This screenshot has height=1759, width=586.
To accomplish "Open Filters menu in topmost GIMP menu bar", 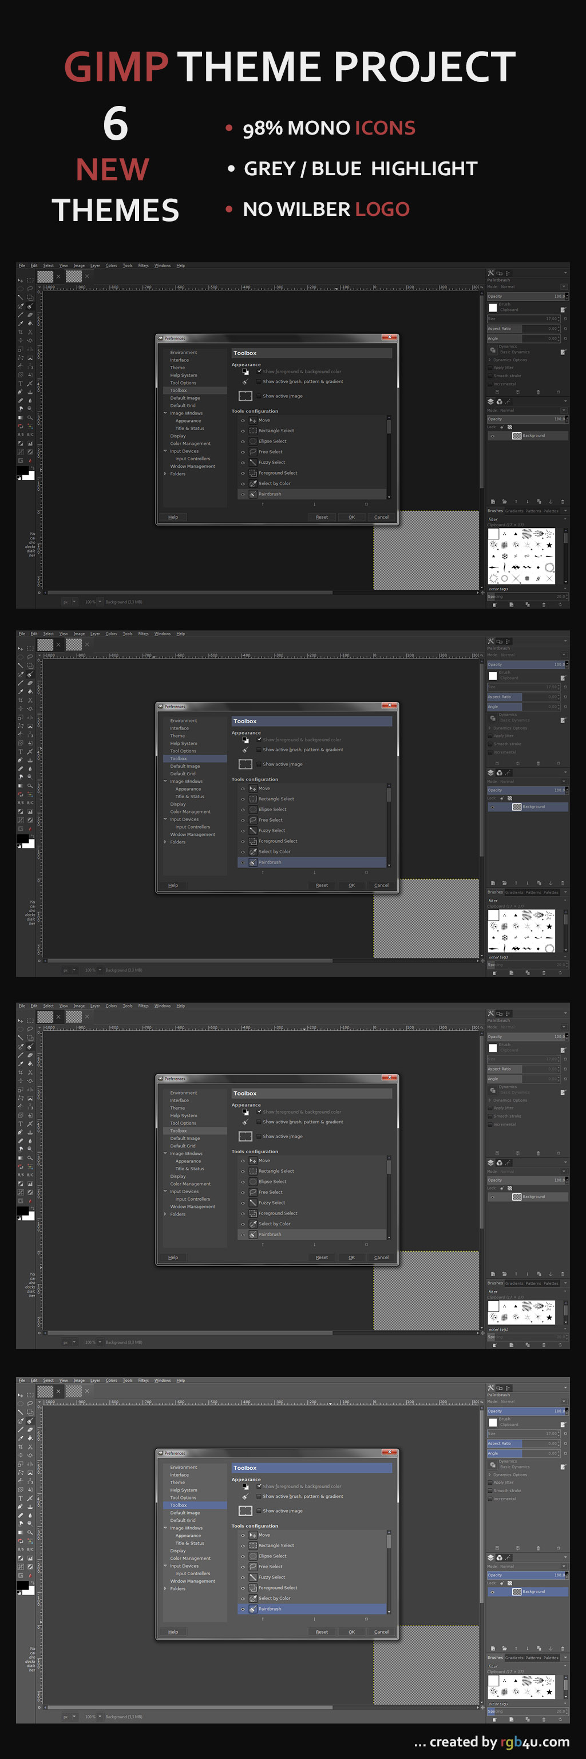I will point(143,266).
